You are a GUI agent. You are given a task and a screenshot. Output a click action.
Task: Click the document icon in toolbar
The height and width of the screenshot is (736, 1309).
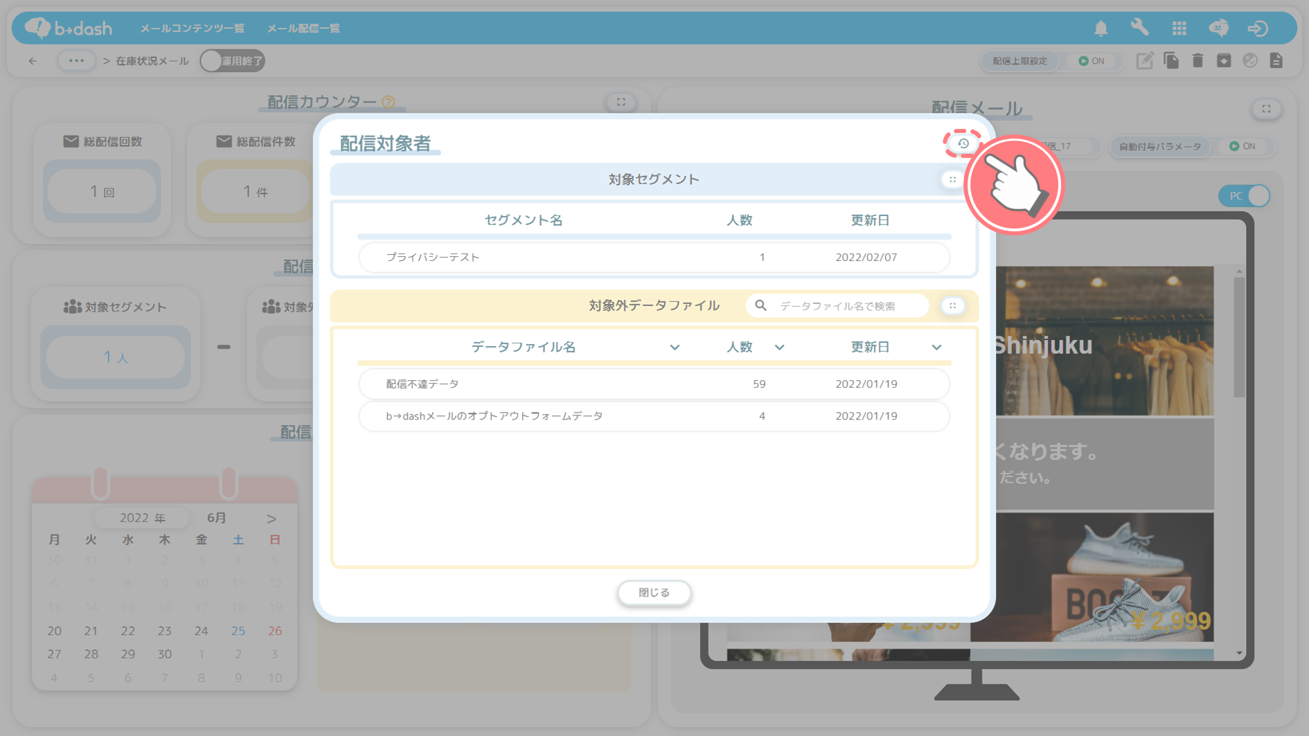tap(1276, 61)
